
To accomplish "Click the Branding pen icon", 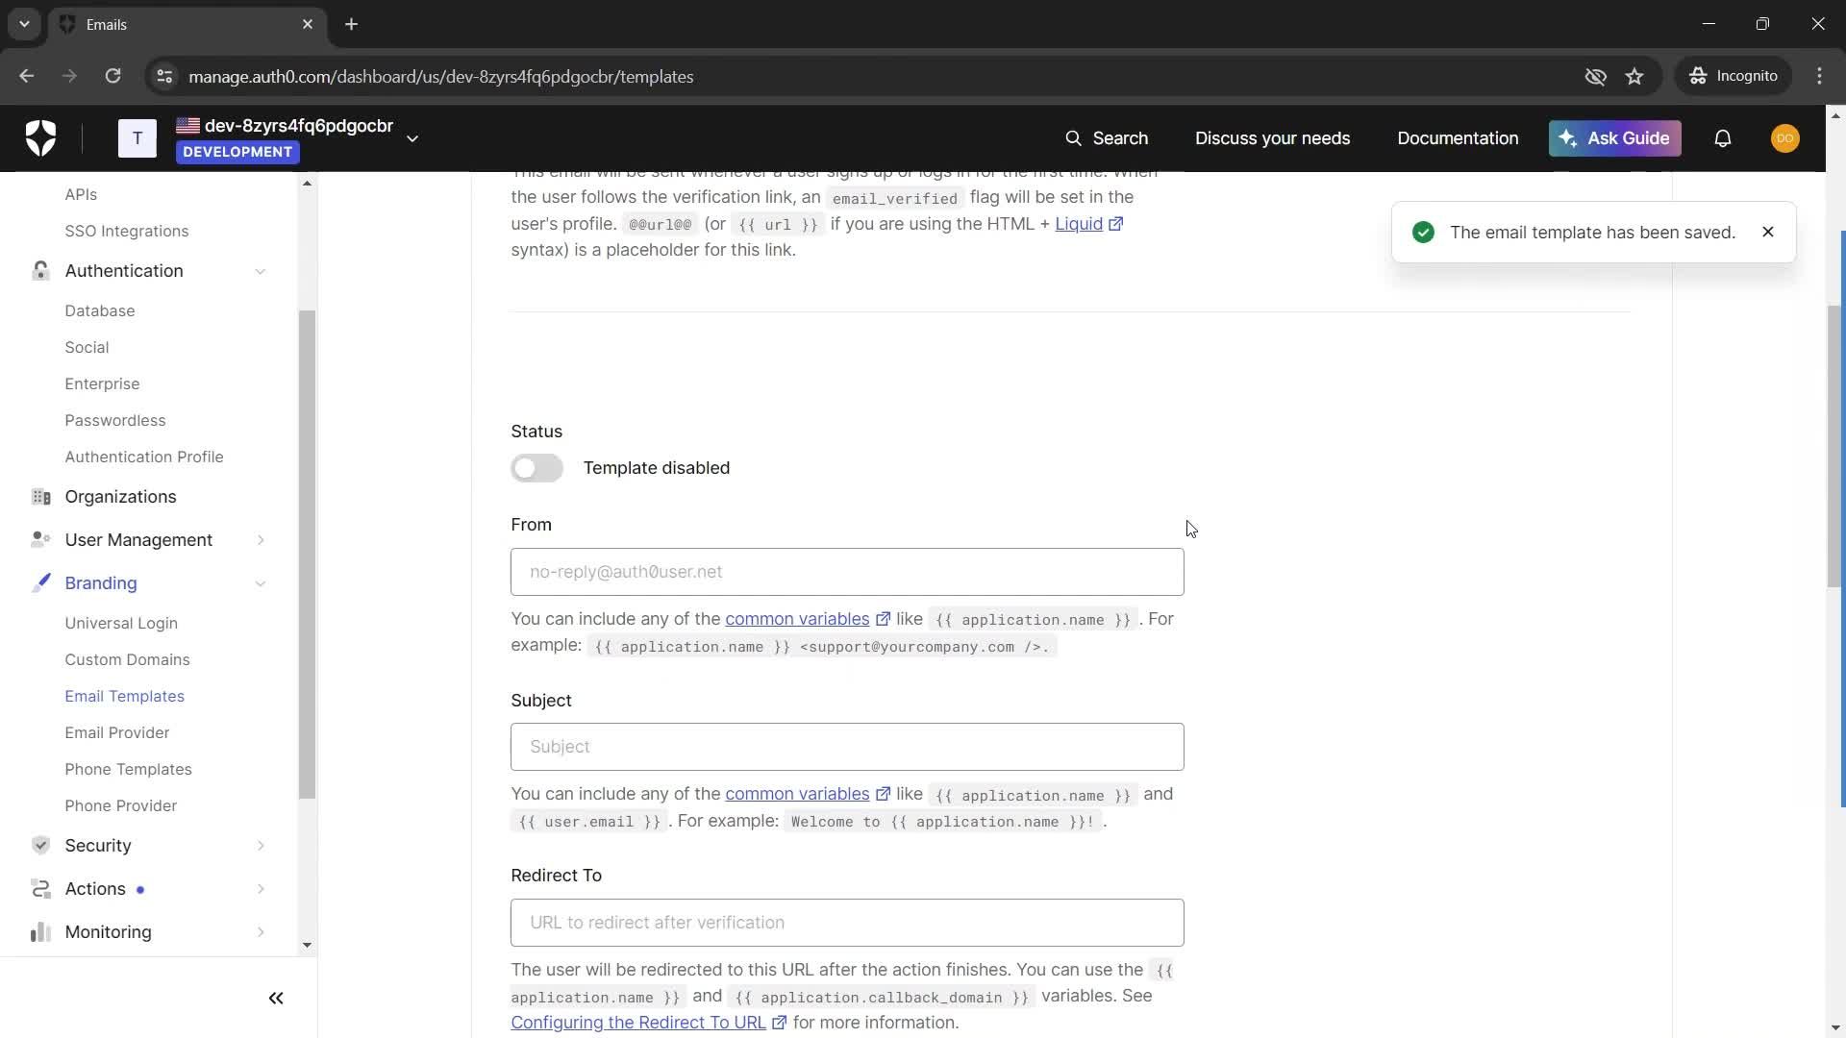I will pos(40,583).
